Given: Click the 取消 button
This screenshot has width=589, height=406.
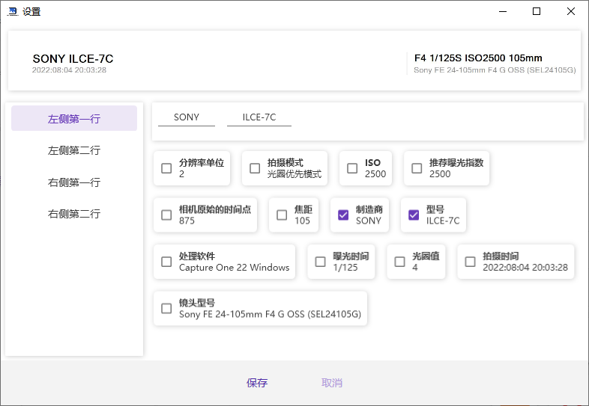Looking at the screenshot, I should 332,383.
